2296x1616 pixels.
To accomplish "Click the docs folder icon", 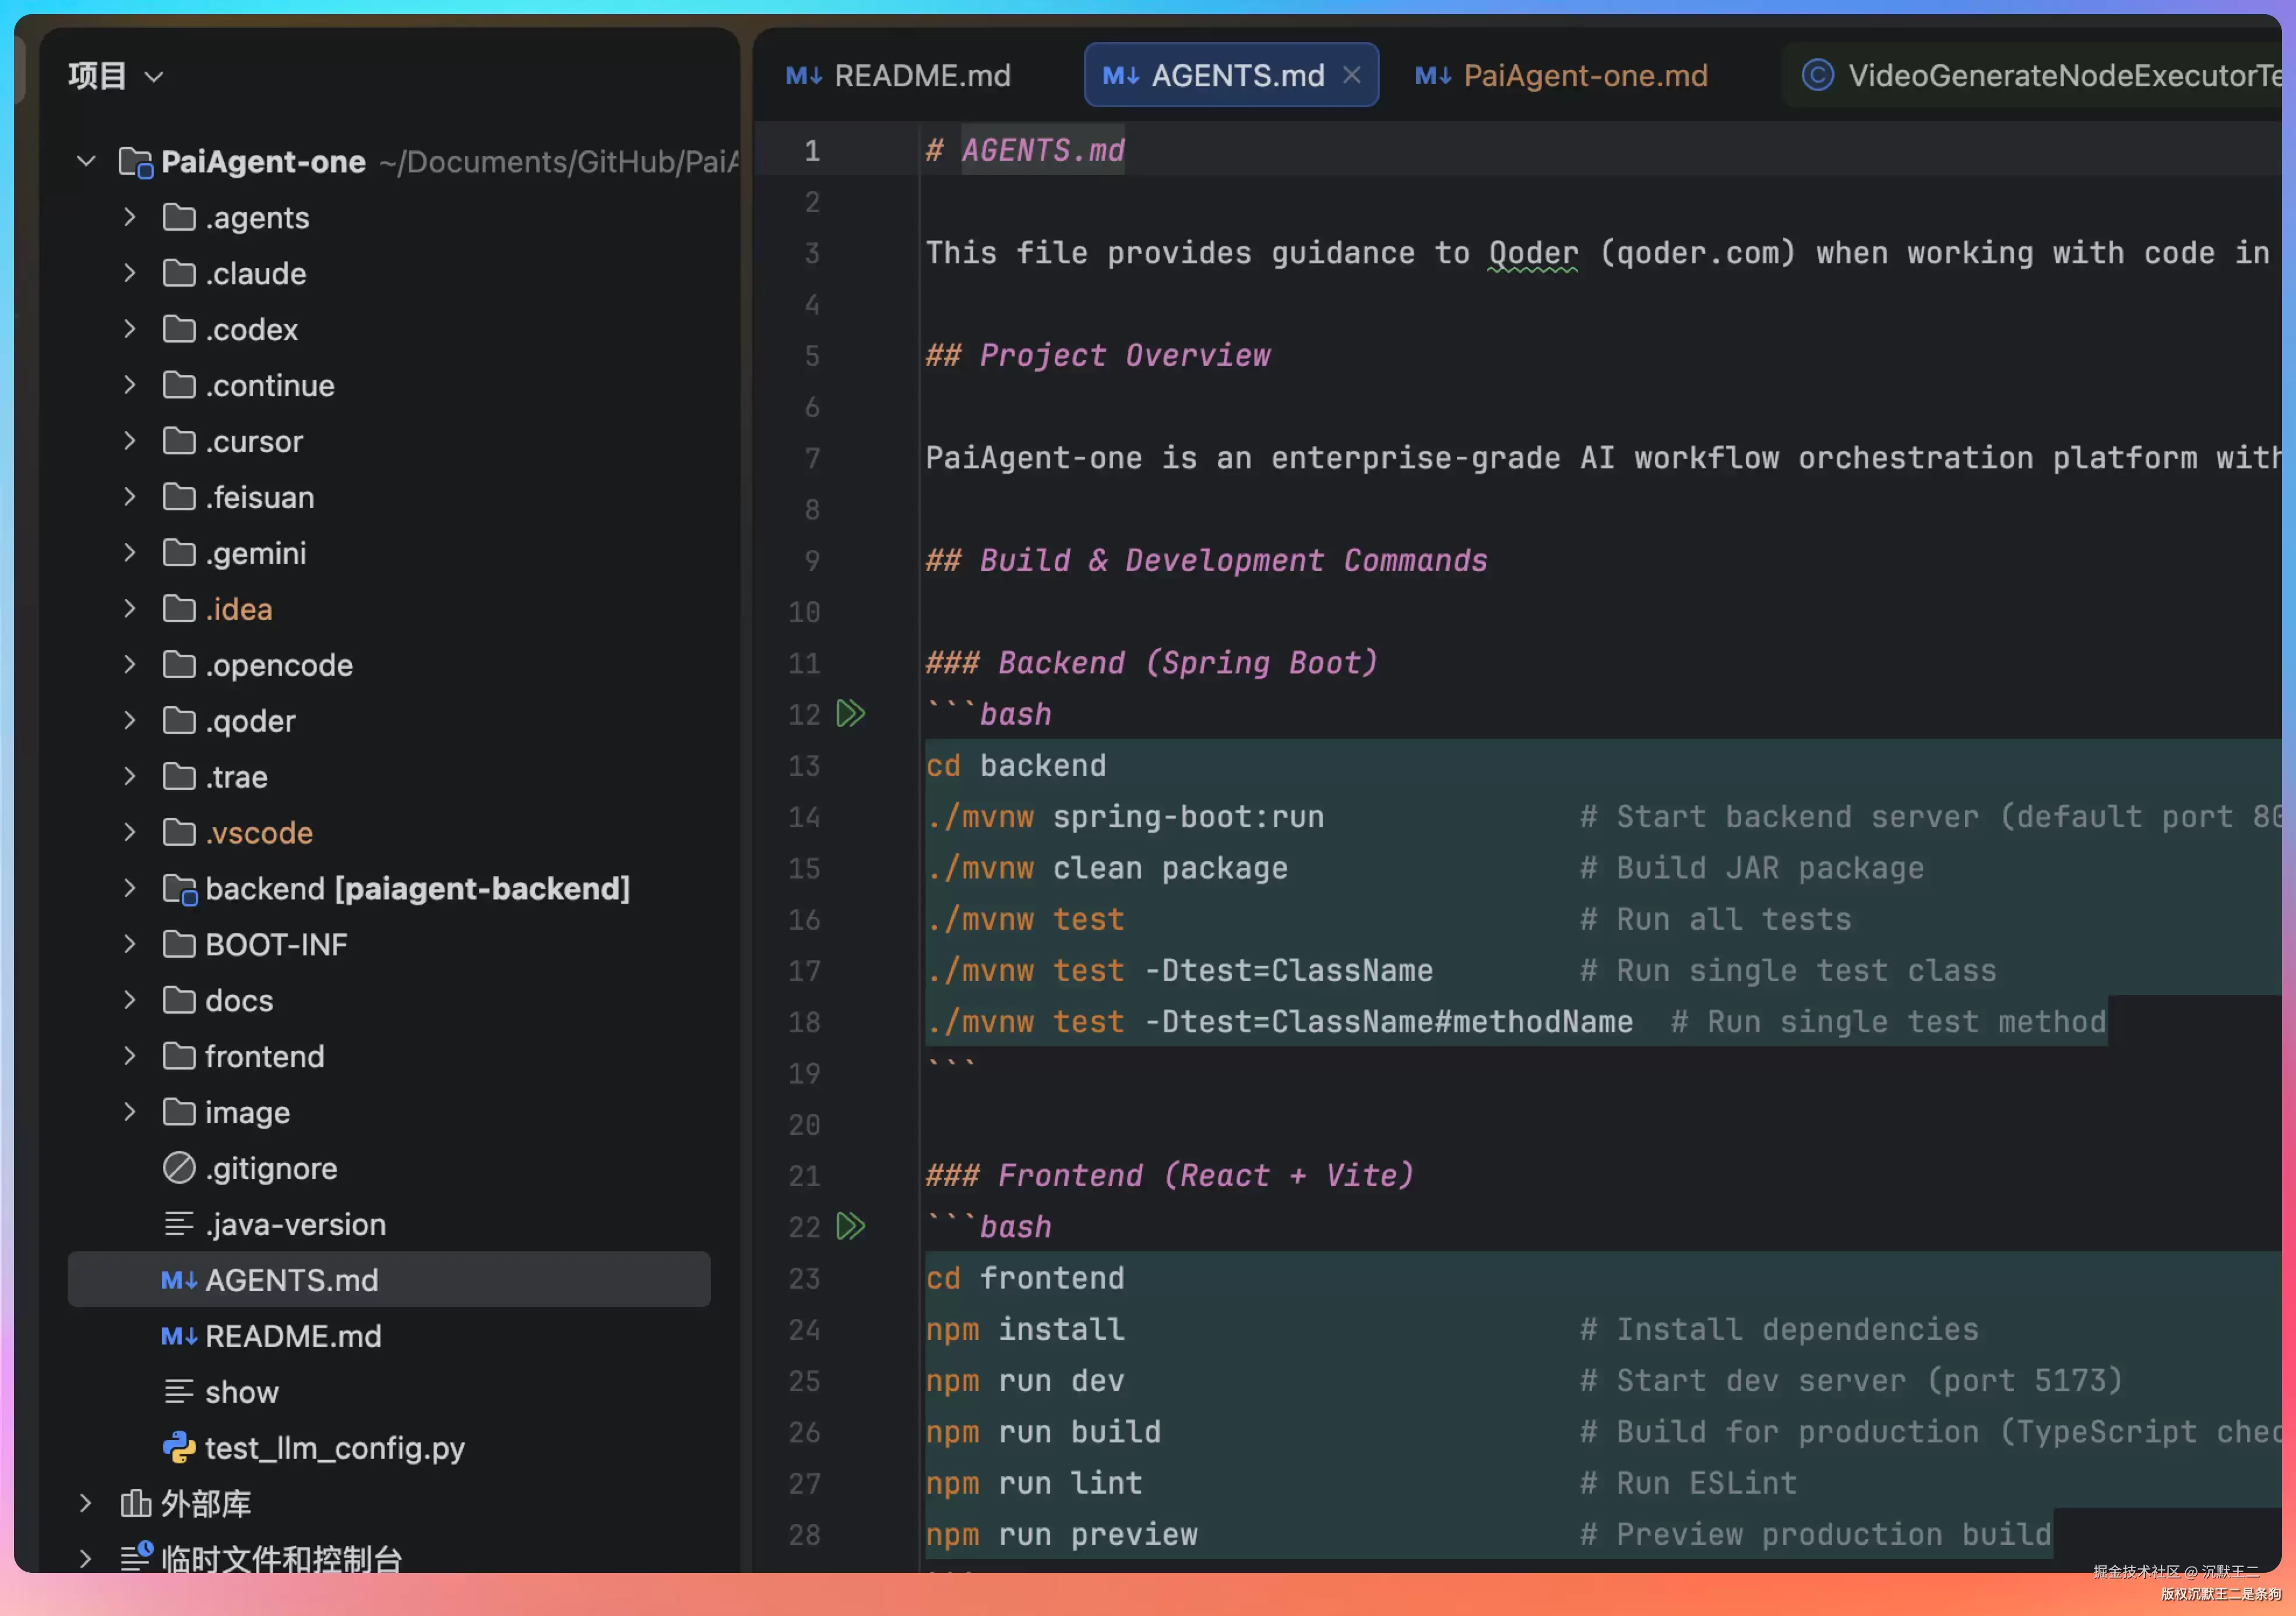I will tap(179, 1000).
